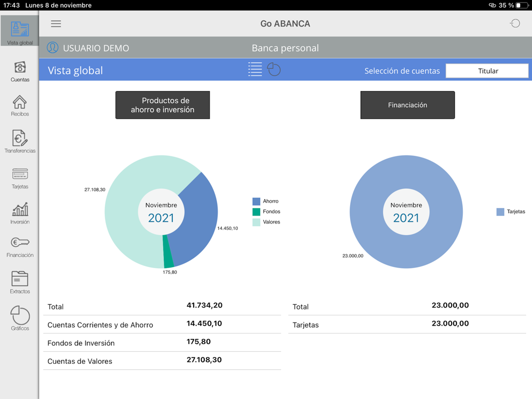
Task: Open the Titular account selection field
Action: tap(487, 71)
